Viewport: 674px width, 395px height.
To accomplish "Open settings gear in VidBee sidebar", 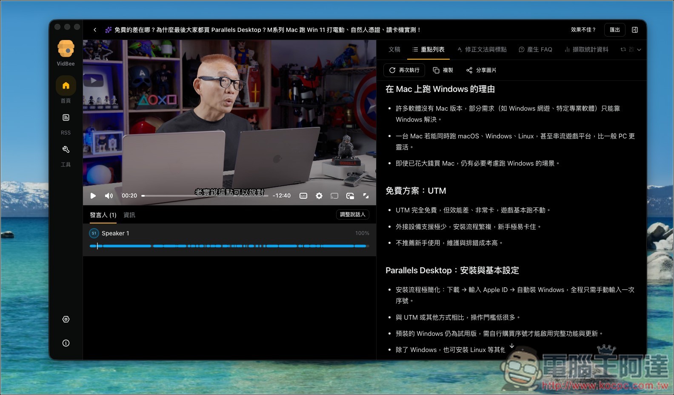I will click(66, 319).
